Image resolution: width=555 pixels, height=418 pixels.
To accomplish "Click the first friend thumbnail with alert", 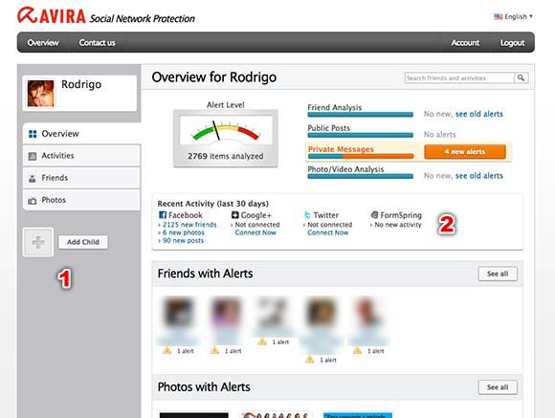I will [178, 313].
